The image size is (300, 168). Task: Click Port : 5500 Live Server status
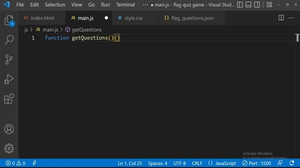(x=256, y=163)
